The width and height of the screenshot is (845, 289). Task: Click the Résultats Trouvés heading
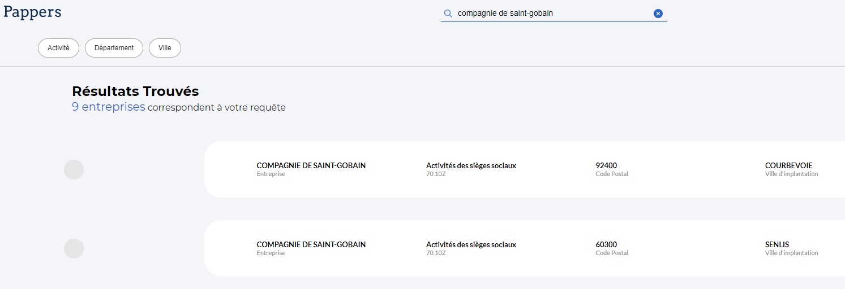(135, 91)
